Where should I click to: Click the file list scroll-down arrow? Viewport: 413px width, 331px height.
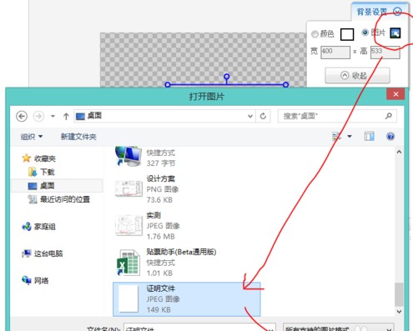[x=399, y=311]
